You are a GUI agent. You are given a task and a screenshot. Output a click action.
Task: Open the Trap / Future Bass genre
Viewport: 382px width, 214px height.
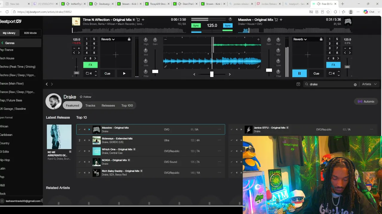11,100
